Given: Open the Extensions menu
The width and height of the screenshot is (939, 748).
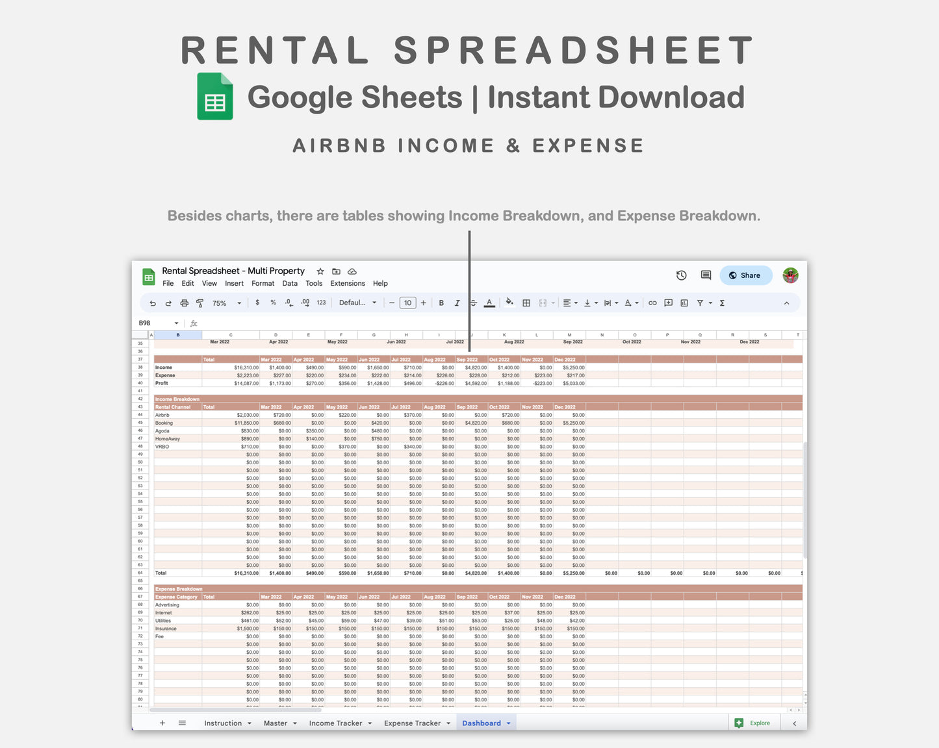Looking at the screenshot, I should 347,284.
